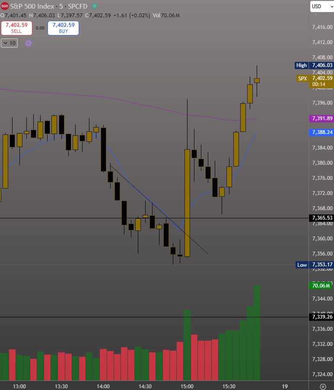
Task: Expand the collapsed indicators legend showing 10
Action: click(x=10, y=43)
